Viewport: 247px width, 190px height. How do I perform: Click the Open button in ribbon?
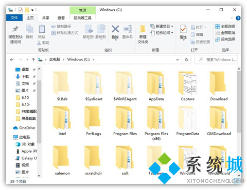point(198,27)
